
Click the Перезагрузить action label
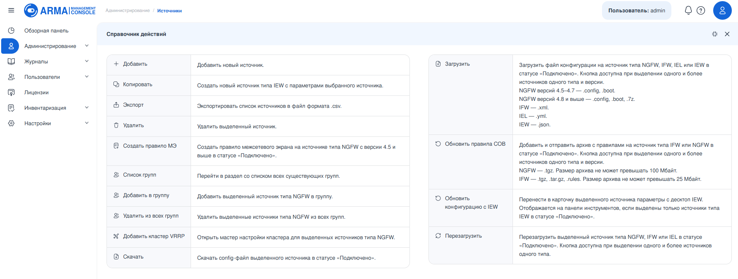tap(463, 236)
